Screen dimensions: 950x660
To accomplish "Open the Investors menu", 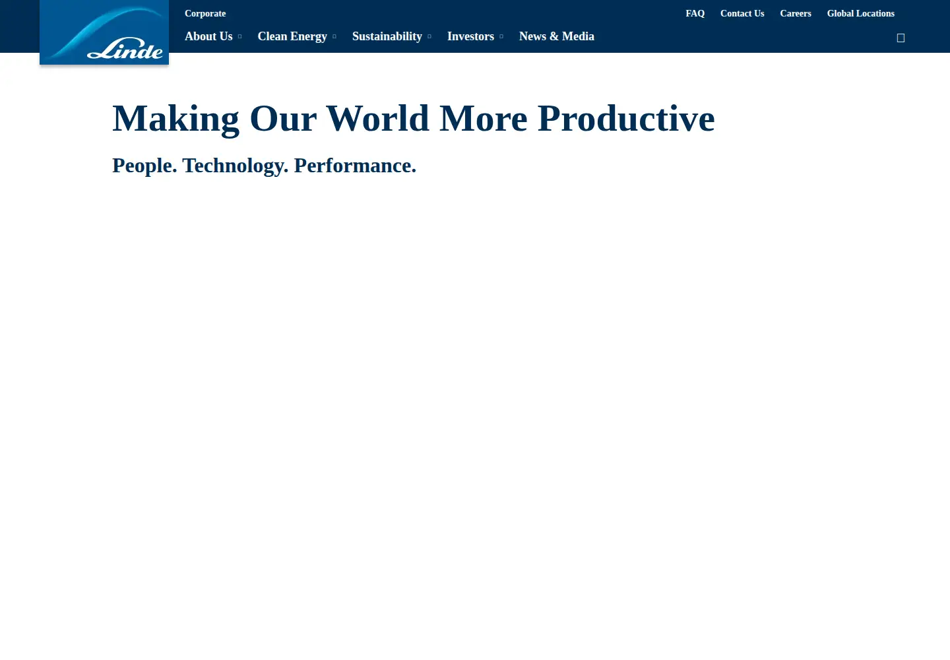I will 470,36.
